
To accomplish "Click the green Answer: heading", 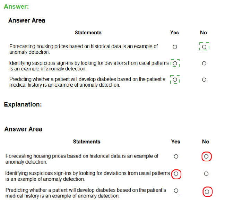I will coord(16,7).
